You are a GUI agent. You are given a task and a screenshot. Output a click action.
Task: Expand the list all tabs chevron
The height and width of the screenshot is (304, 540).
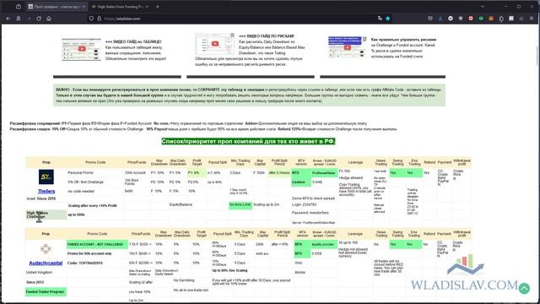483,7
